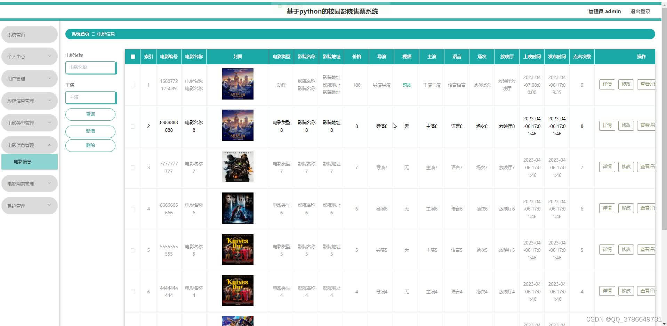Screen dimensions: 667x326
Task: Collapse the 电影信息管理 menu chevron
Action: 49,145
